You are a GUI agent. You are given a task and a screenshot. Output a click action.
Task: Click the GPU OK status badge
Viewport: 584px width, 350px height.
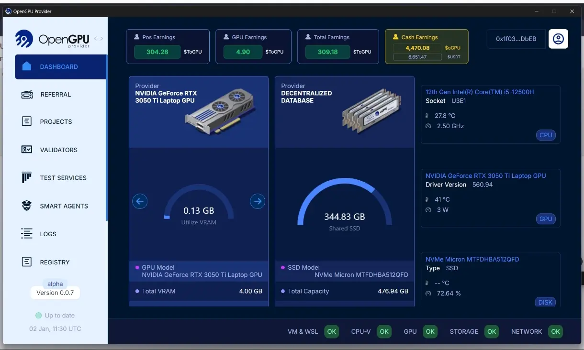(430, 331)
